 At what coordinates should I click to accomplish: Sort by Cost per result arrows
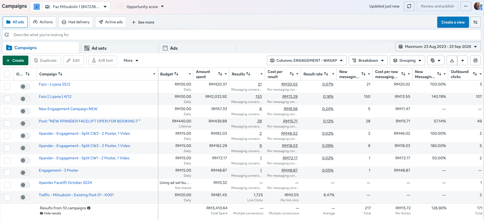[292, 74]
